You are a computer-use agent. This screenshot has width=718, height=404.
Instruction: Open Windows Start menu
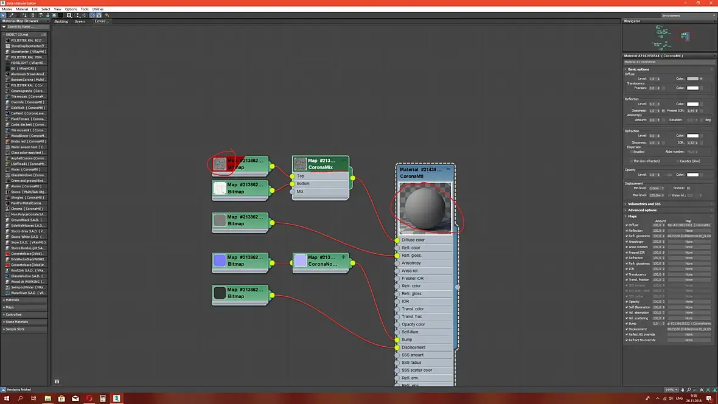tap(7, 399)
